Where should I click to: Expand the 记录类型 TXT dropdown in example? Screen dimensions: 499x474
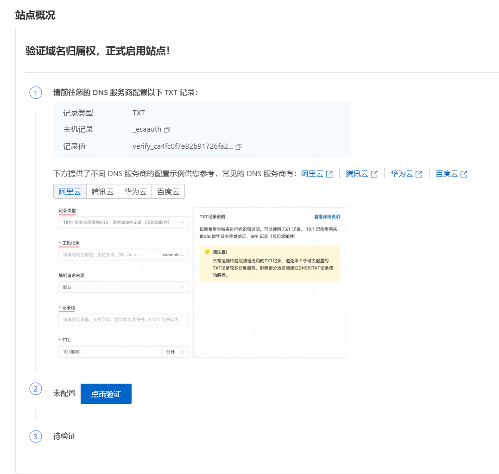point(124,222)
